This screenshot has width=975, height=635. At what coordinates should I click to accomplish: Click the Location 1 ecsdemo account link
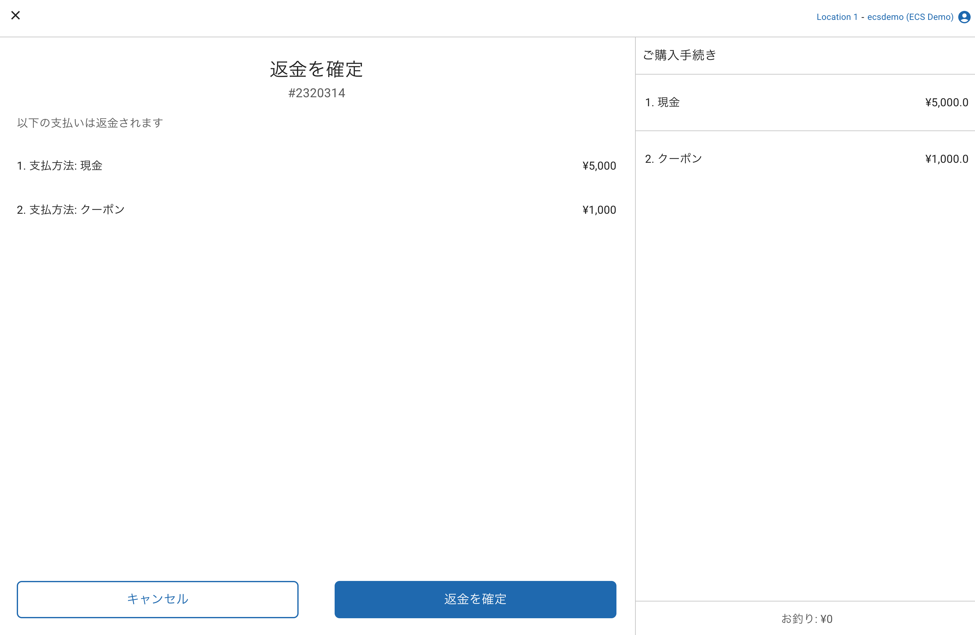885,17
